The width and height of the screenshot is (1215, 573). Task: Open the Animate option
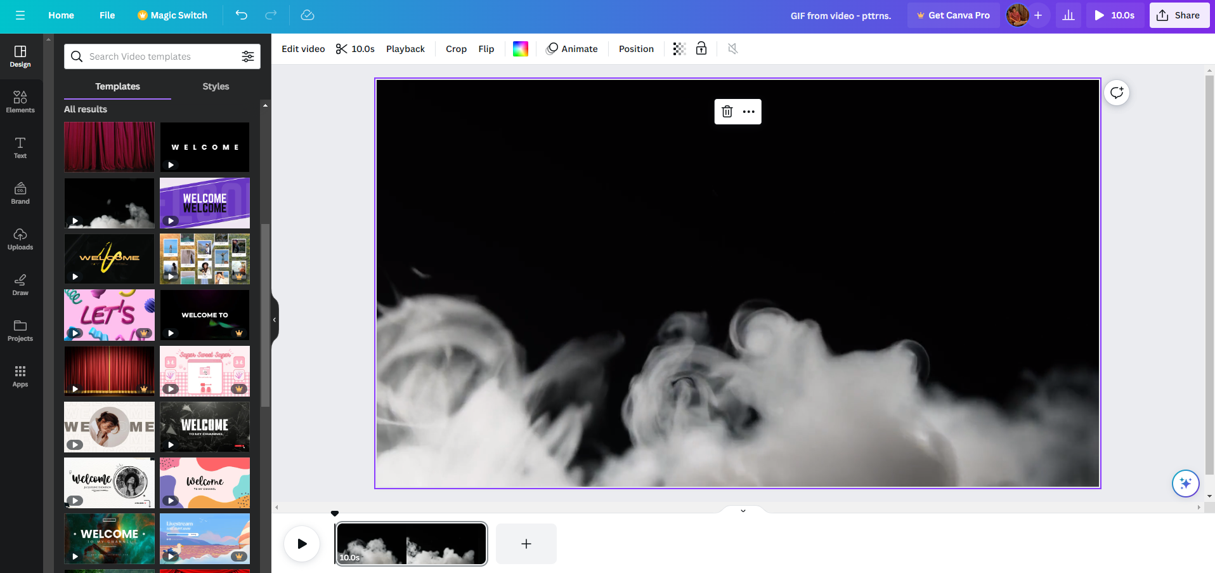pyautogui.click(x=572, y=49)
